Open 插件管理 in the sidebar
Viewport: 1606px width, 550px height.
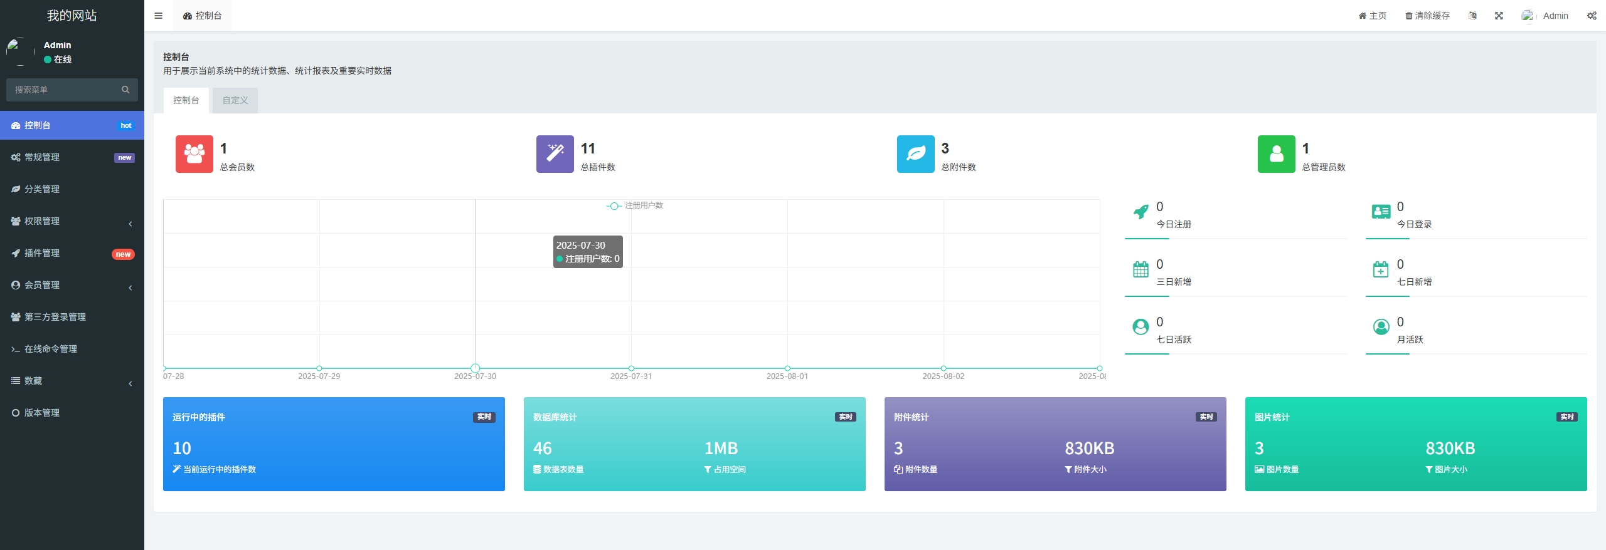[x=72, y=253]
